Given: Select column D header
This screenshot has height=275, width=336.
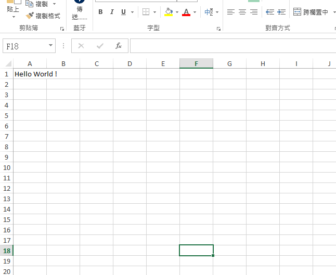Looking at the screenshot, I should pos(130,63).
